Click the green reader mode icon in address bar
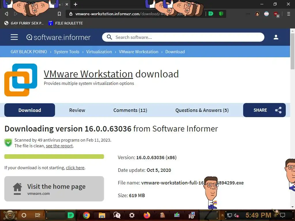Viewport: 295px width, 221px height. (x=211, y=14)
